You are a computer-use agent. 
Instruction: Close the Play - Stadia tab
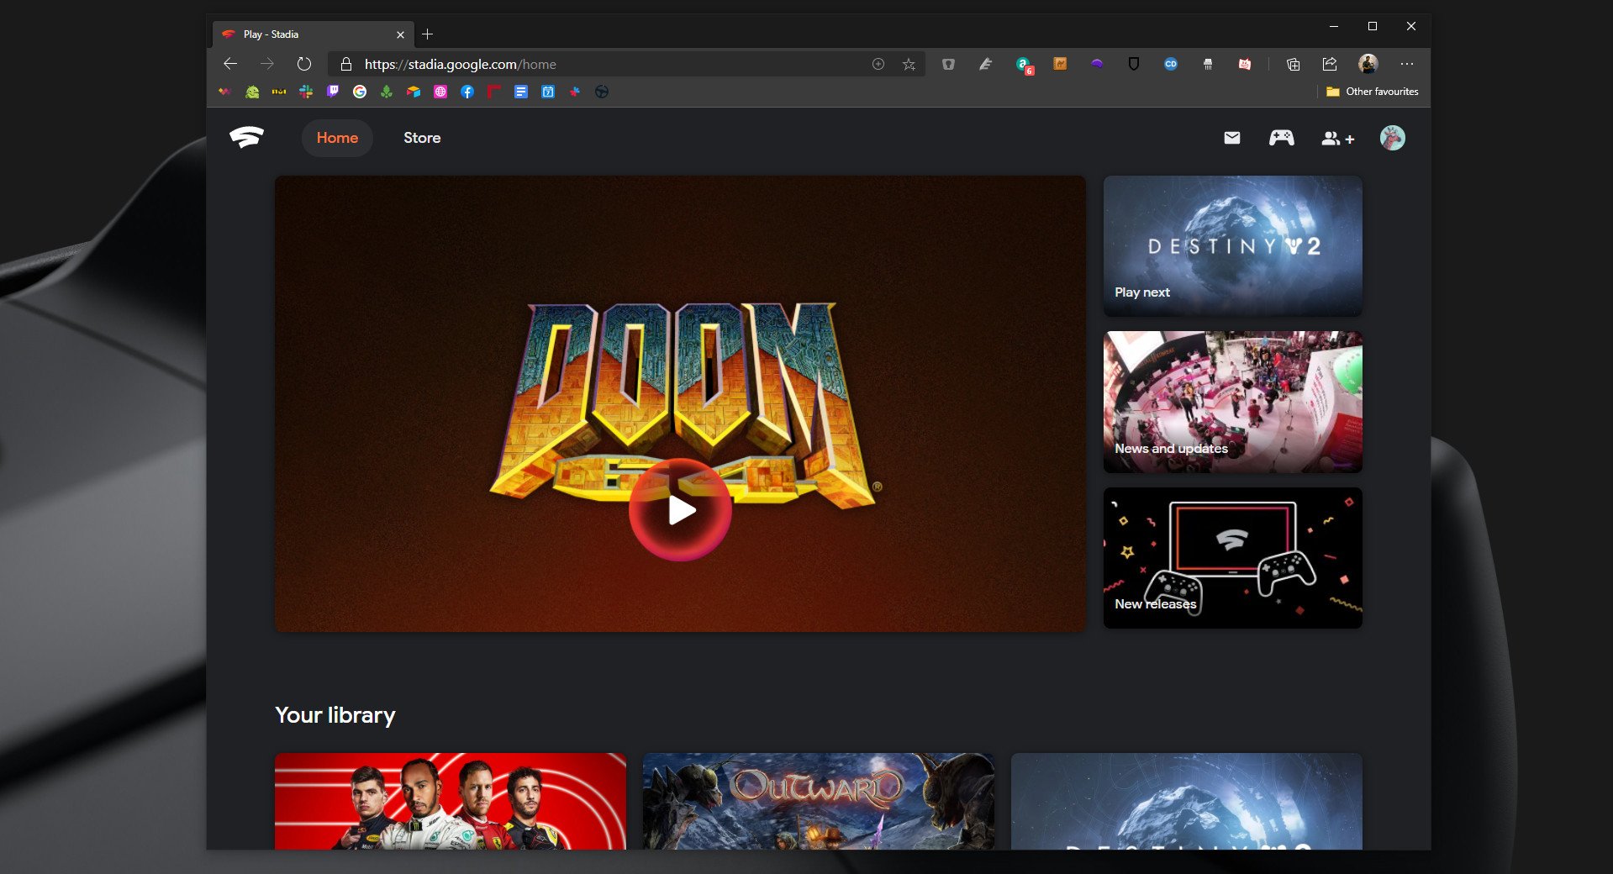pyautogui.click(x=400, y=34)
